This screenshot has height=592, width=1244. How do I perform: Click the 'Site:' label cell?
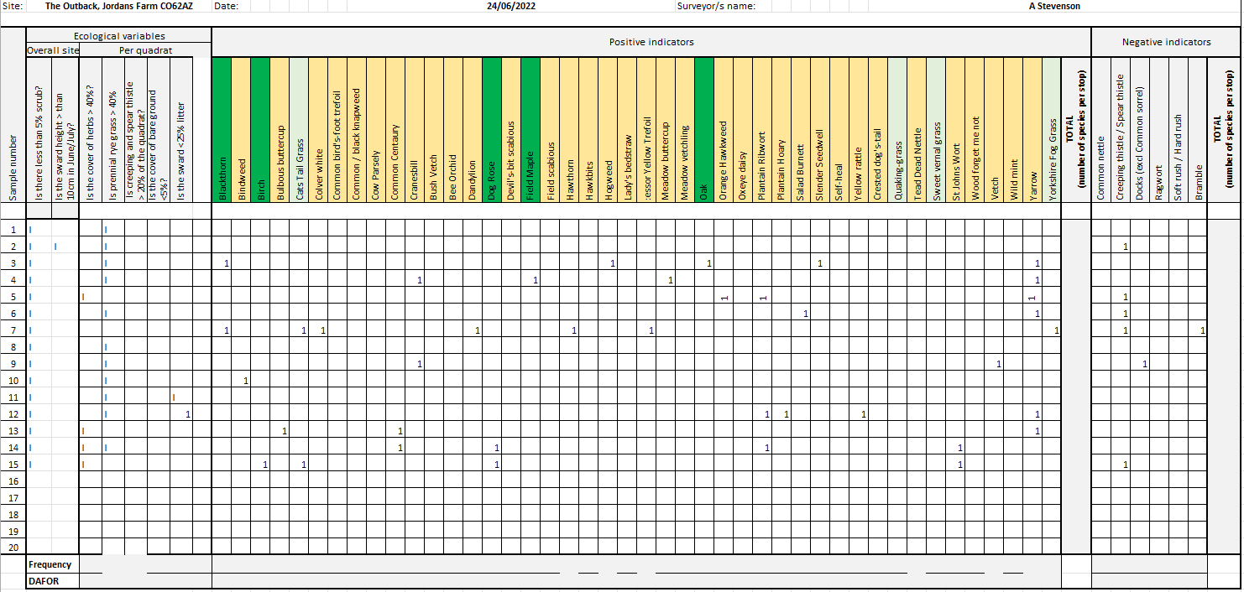[x=13, y=6]
